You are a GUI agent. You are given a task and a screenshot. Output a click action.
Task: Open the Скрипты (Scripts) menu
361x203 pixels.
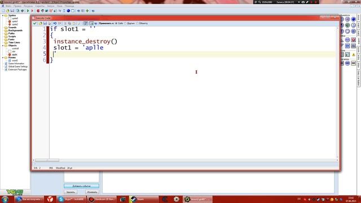point(40,6)
